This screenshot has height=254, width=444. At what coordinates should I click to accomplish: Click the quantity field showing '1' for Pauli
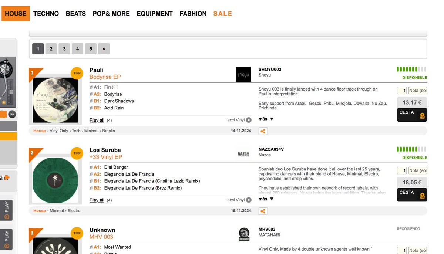tap(401, 90)
